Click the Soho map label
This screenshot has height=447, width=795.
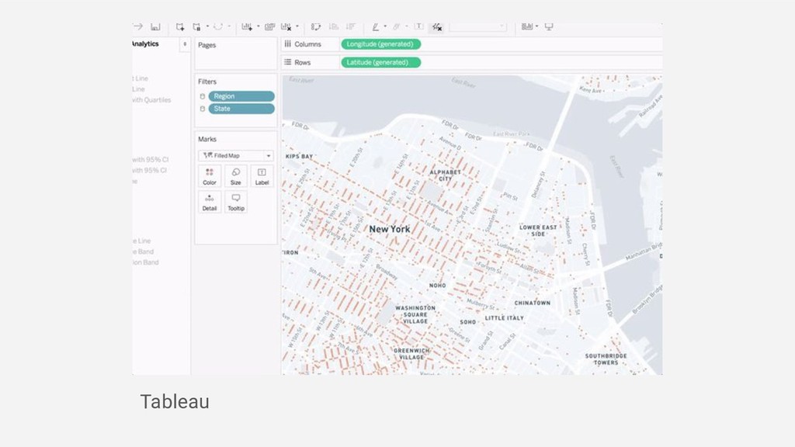click(468, 322)
